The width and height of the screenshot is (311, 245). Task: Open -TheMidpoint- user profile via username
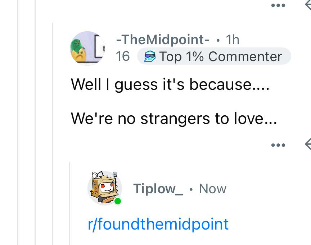tap(163, 40)
